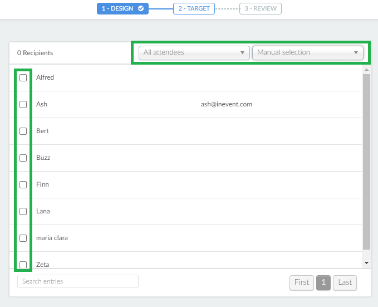Click the name maria clara
Image resolution: width=378 pixels, height=307 pixels.
click(52, 238)
